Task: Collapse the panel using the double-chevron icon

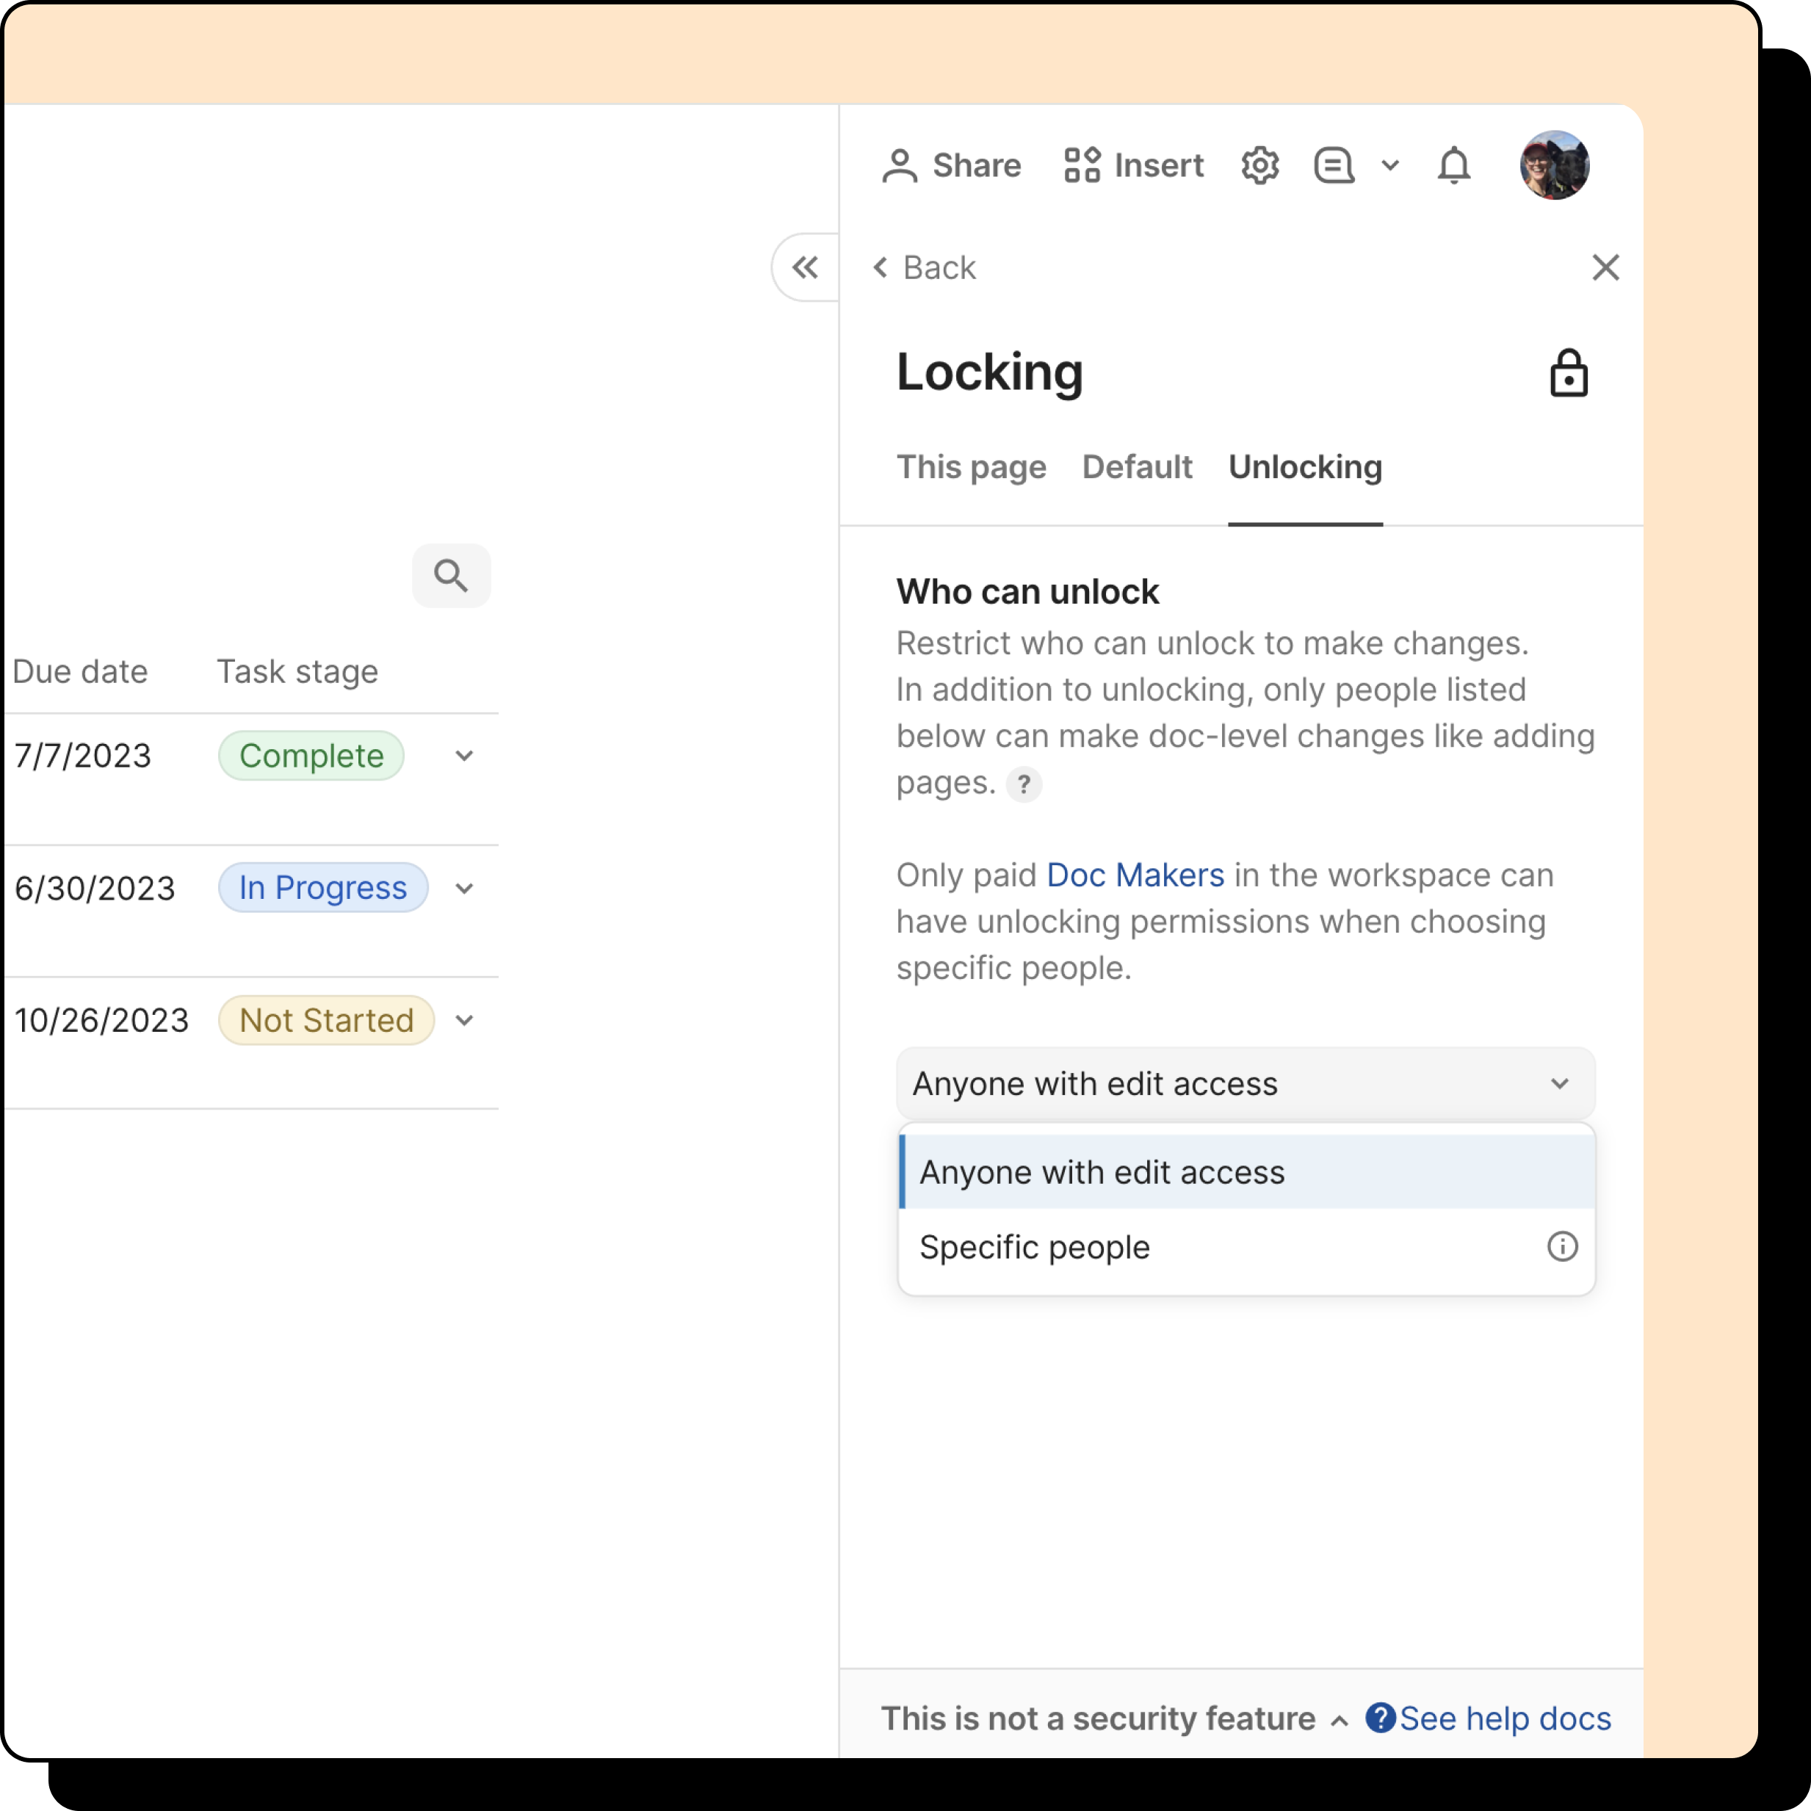Action: [x=804, y=267]
